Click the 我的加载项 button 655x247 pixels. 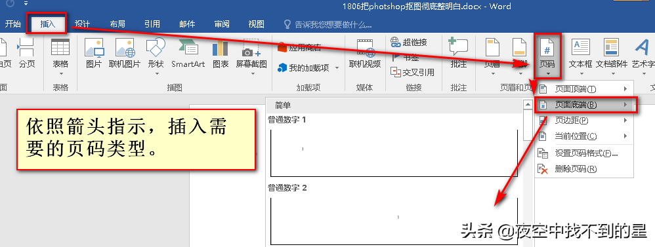pos(303,67)
